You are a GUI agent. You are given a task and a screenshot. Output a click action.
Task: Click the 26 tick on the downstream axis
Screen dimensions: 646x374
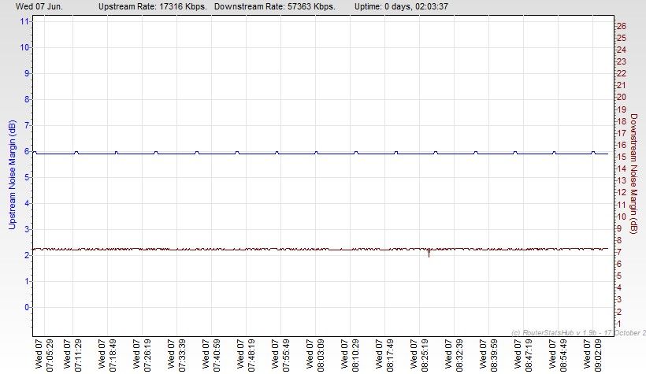coord(622,26)
